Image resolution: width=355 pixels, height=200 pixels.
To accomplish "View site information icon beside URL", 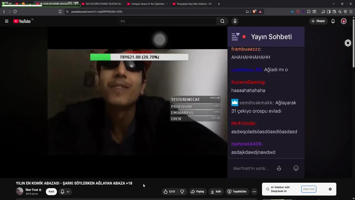I will 67,12.
